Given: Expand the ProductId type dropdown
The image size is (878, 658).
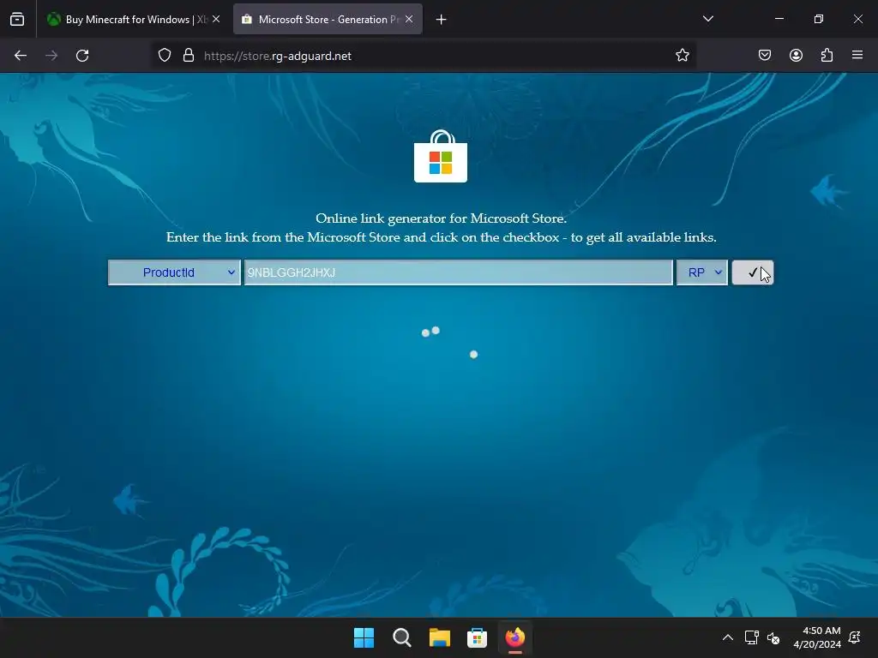Looking at the screenshot, I should (174, 272).
